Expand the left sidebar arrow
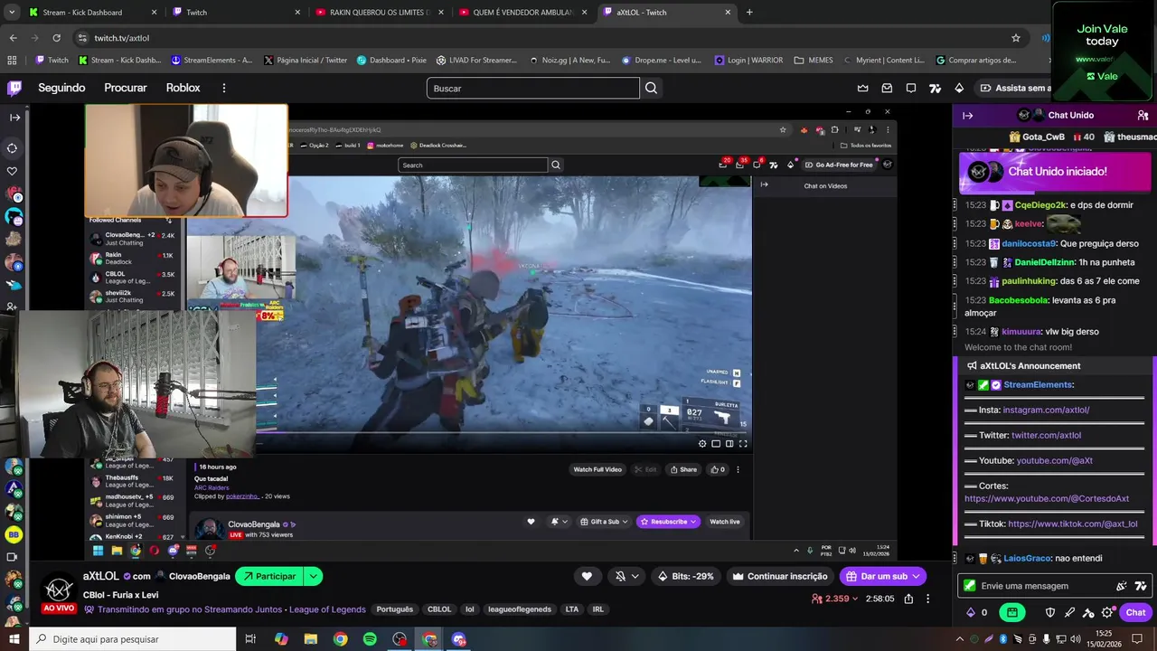Image resolution: width=1157 pixels, height=651 pixels. 14,118
